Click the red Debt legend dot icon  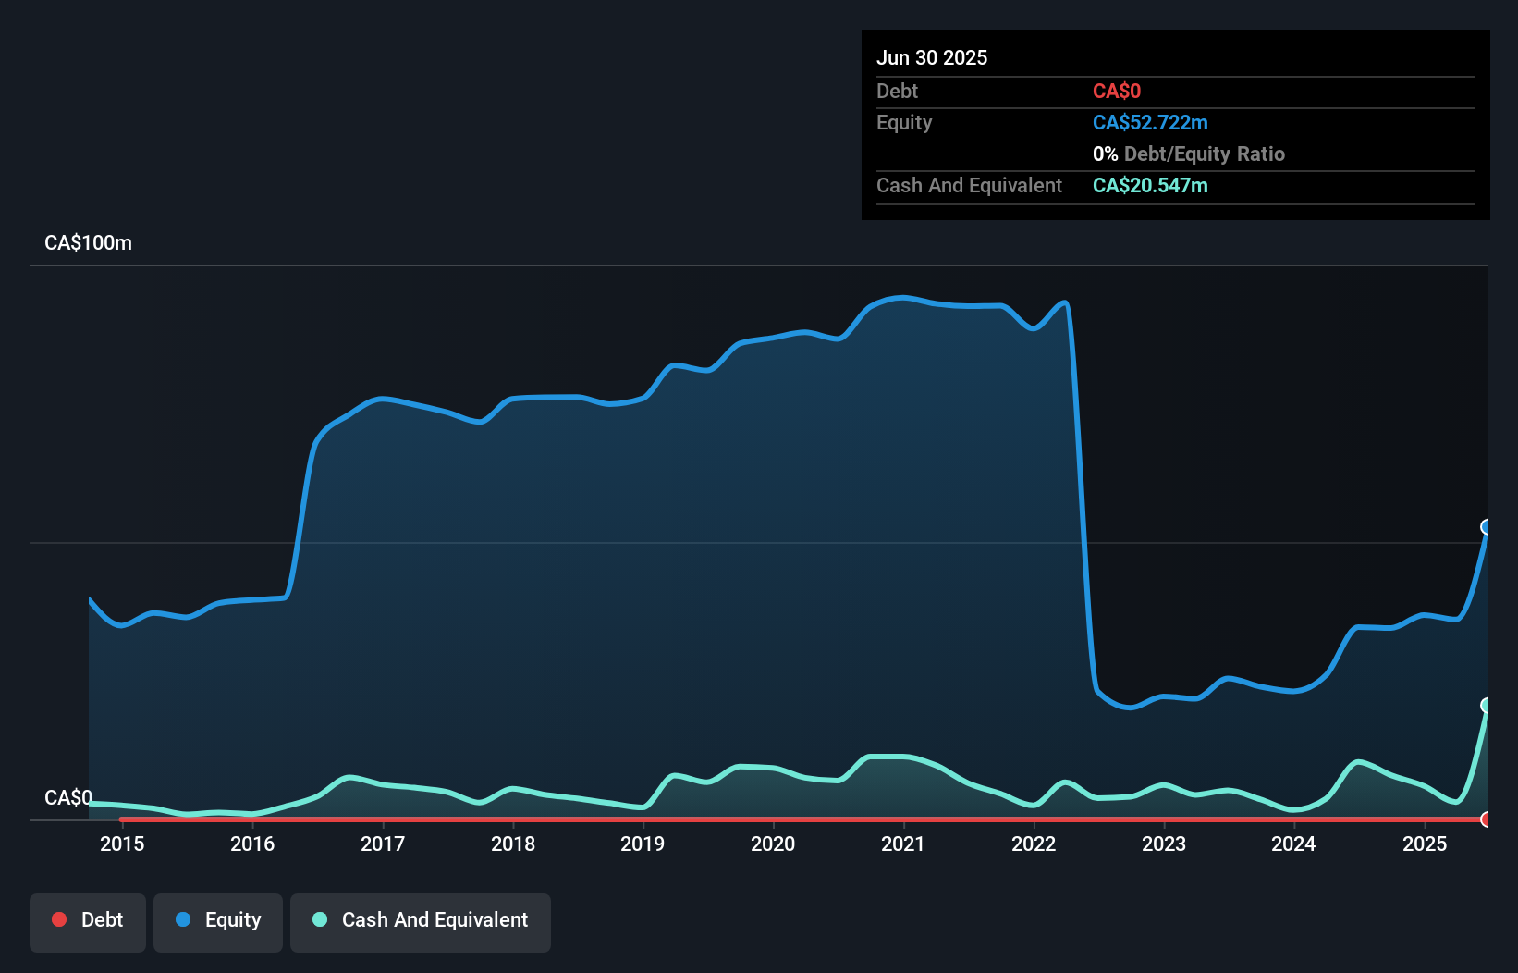tap(59, 919)
